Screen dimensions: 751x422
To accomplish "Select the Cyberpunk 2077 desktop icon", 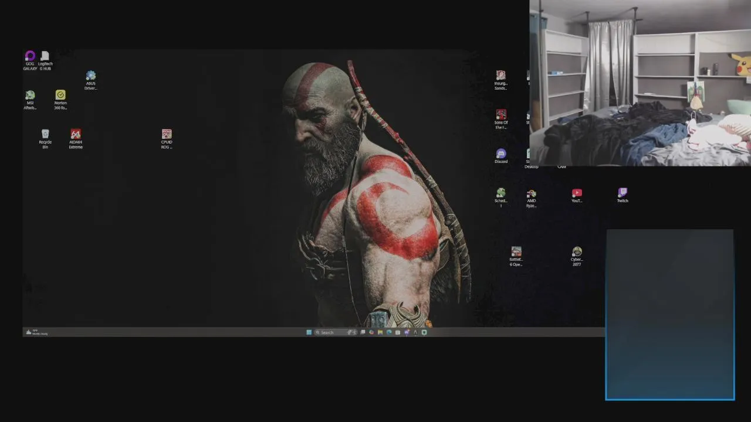I will 577,256.
